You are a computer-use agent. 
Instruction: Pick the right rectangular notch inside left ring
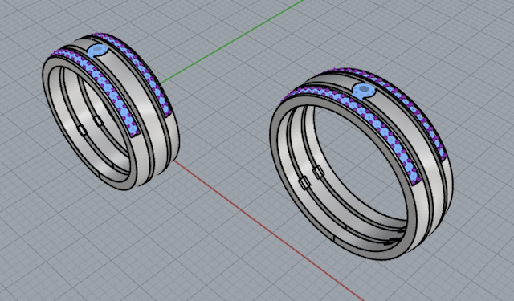click(x=98, y=121)
